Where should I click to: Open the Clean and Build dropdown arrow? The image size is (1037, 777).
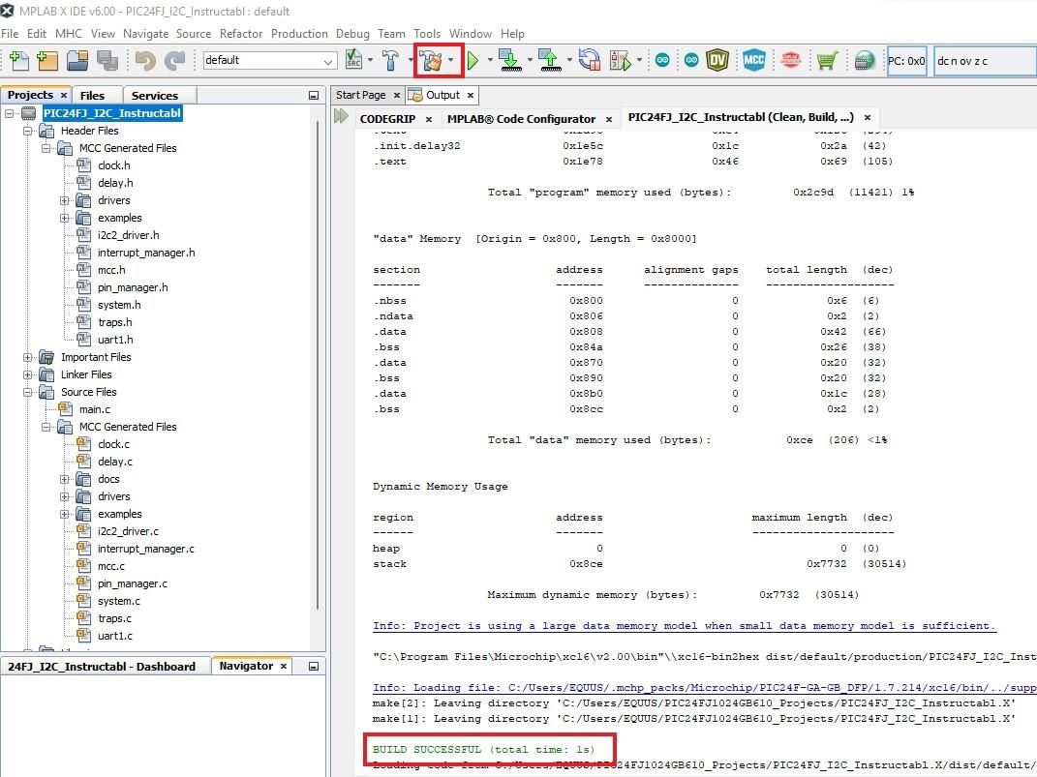point(451,61)
